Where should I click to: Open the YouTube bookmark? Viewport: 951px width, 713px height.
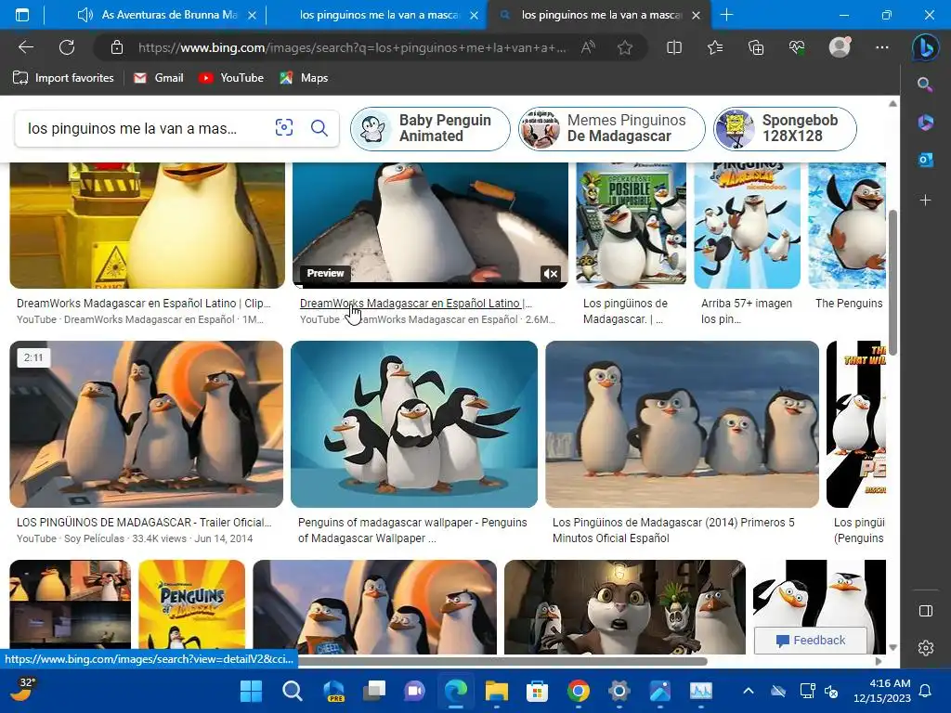(x=231, y=78)
